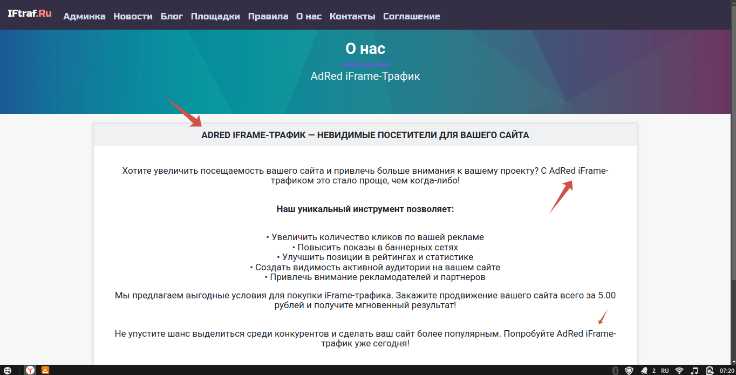
Task: Click the О нас navigation link
Action: [309, 16]
